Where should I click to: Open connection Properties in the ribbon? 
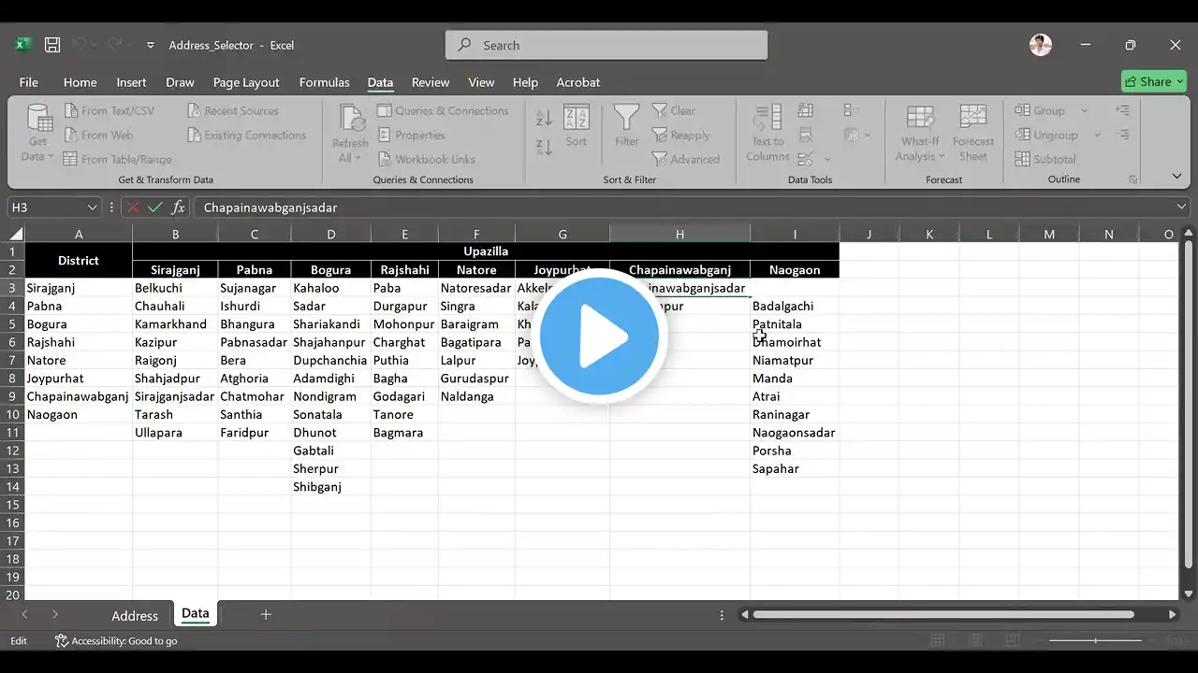411,135
